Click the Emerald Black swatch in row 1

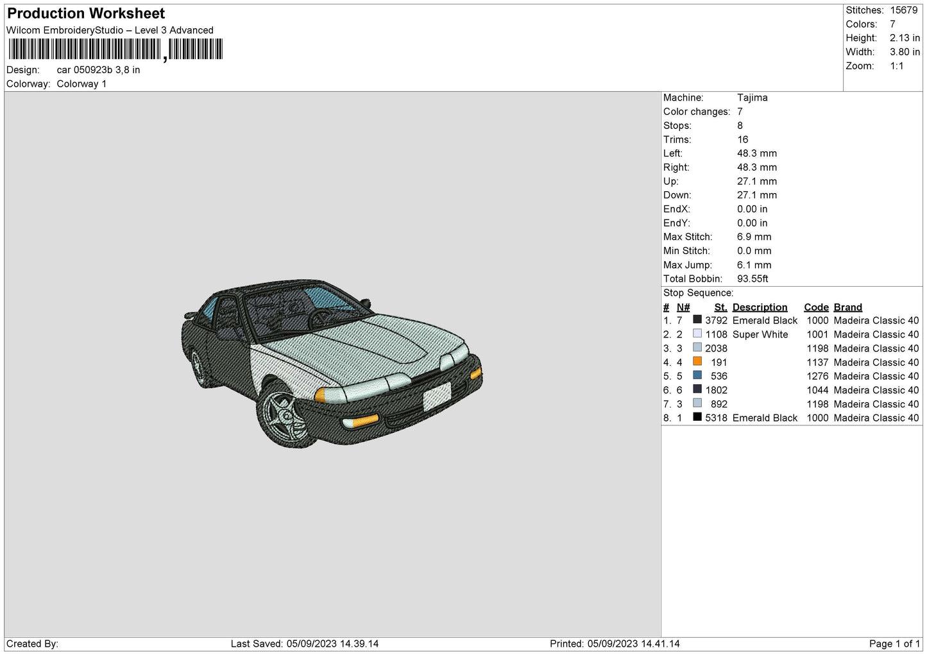[x=697, y=319]
